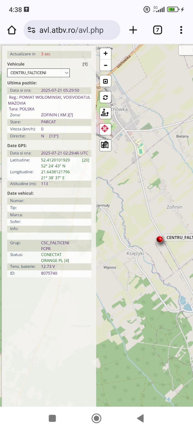Click the PARCAT status value
The image size is (193, 430).
pos(49,122)
